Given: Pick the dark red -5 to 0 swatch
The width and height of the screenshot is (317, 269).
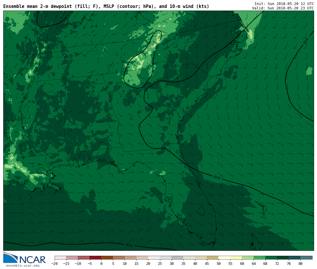Looking at the screenshot, I should 95,258.
